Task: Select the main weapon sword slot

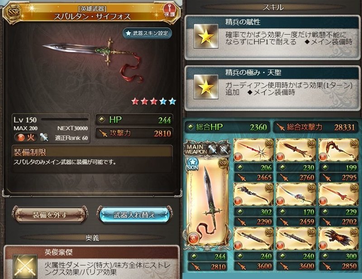Action: coord(207,202)
